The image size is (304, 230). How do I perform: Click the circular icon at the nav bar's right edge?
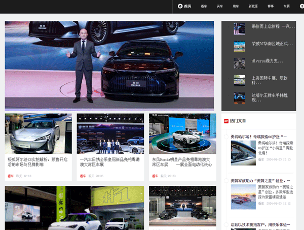tap(302, 6)
